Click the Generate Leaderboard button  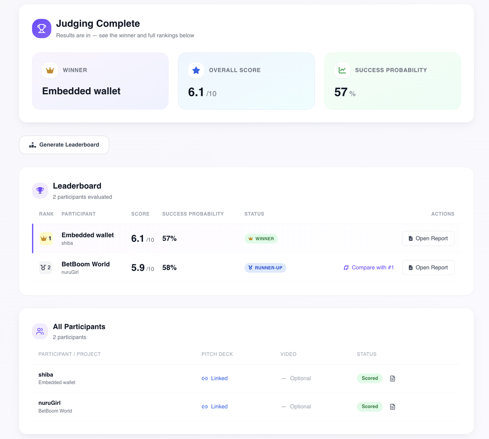click(x=64, y=145)
